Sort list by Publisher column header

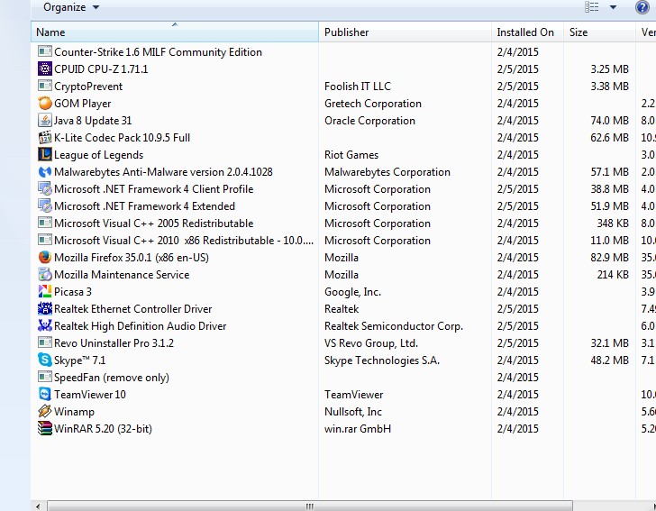[x=404, y=32]
